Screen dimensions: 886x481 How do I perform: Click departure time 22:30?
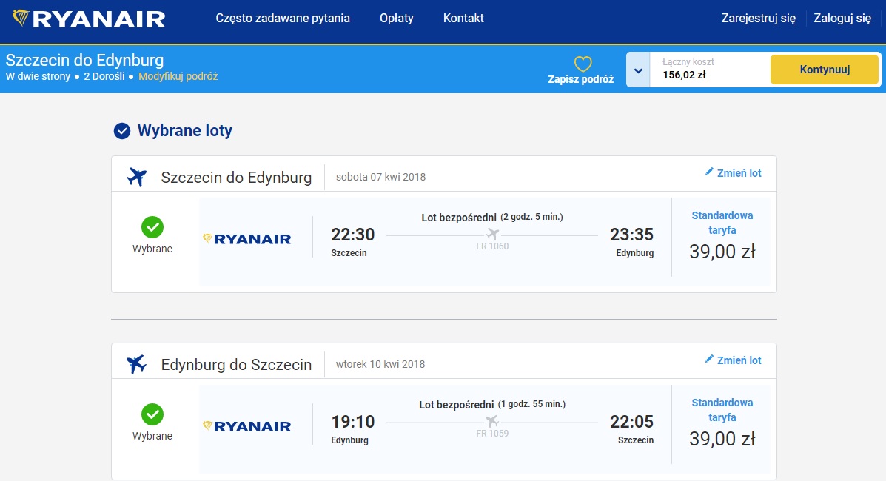[x=353, y=235]
